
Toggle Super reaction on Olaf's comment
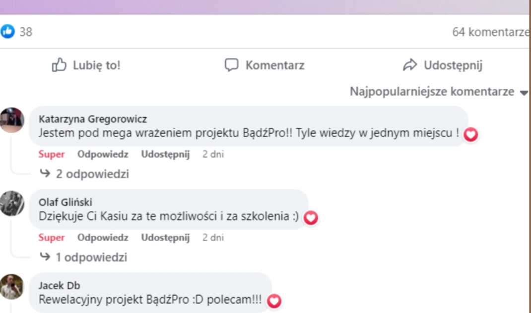click(52, 237)
